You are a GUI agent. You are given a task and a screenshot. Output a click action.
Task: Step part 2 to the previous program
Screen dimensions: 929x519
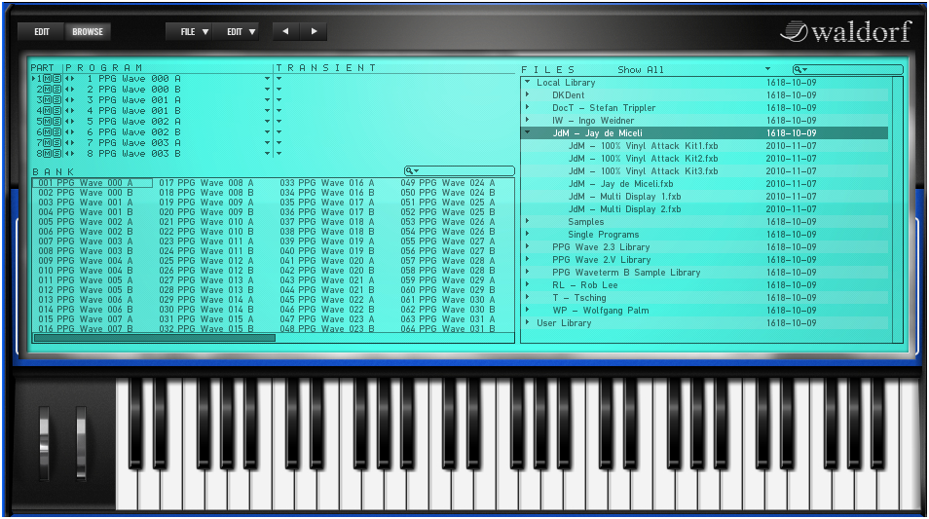[67, 90]
